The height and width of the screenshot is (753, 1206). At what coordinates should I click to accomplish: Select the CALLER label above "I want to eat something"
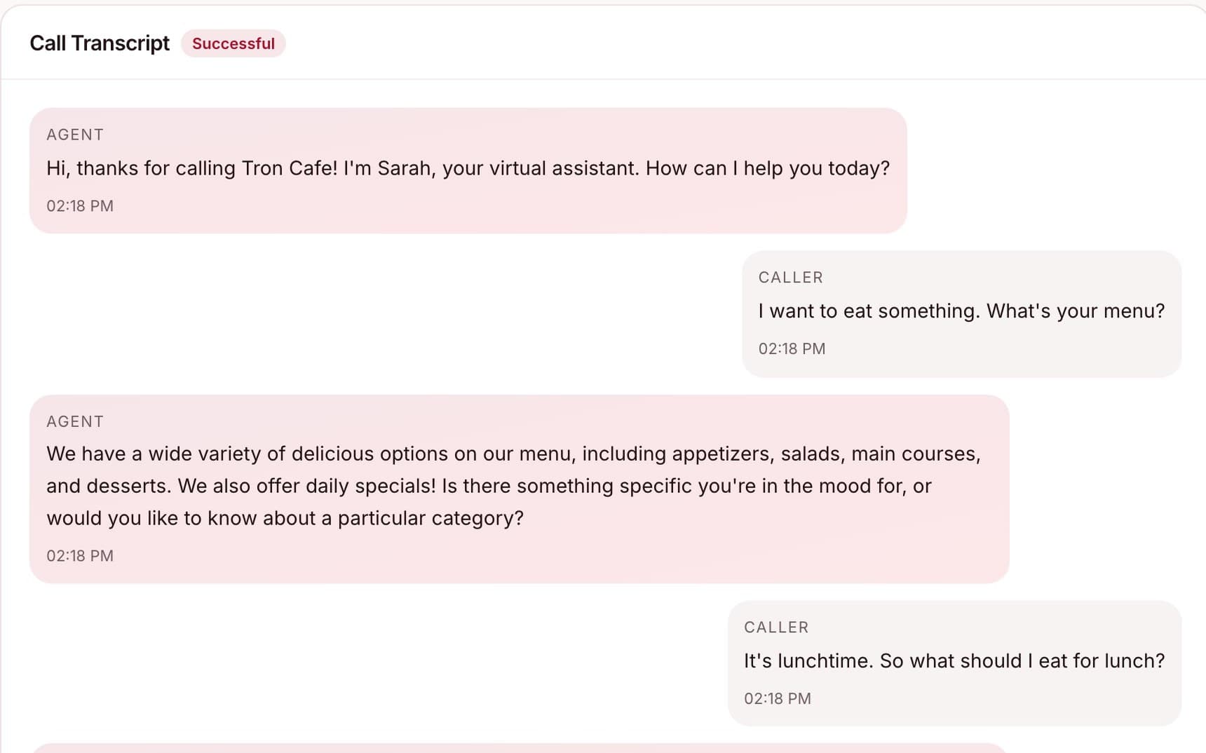pos(791,278)
